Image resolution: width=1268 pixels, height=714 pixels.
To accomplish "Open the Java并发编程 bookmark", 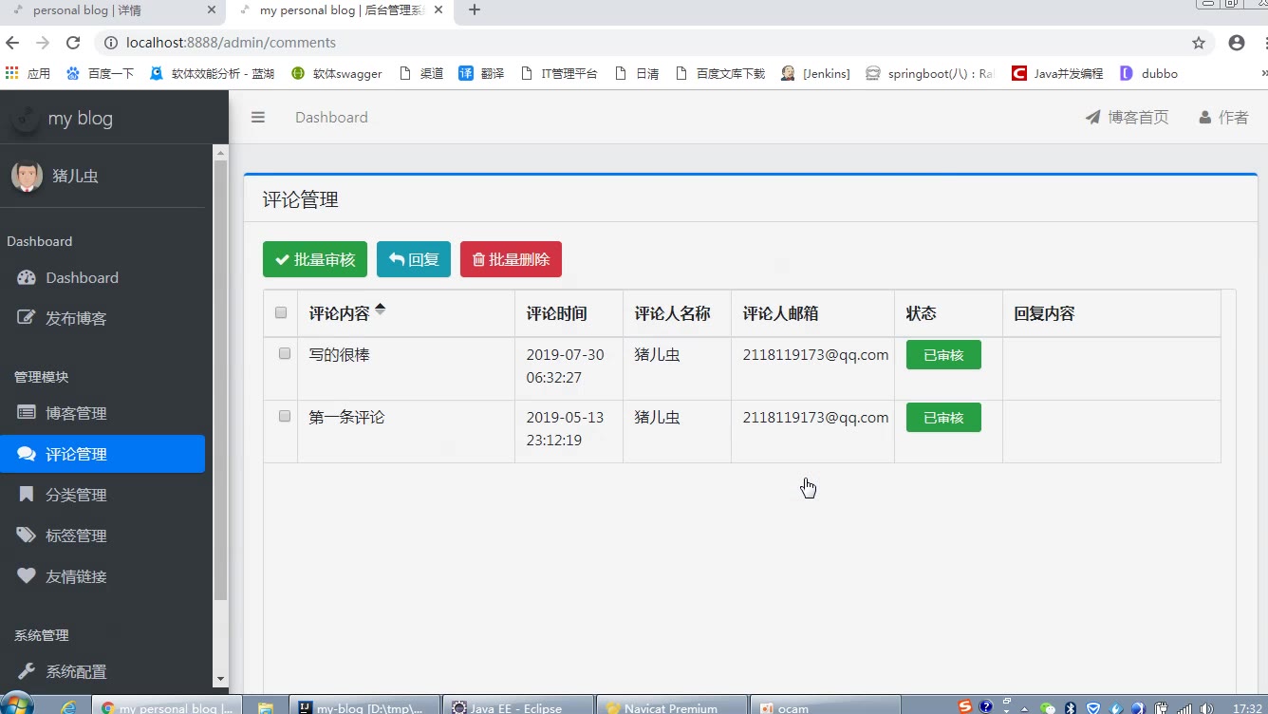I will [x=1058, y=73].
